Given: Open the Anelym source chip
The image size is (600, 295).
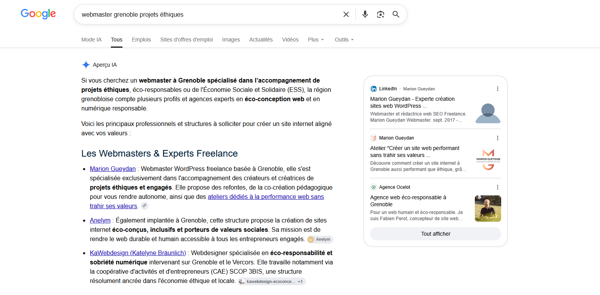Looking at the screenshot, I should tap(320, 239).
